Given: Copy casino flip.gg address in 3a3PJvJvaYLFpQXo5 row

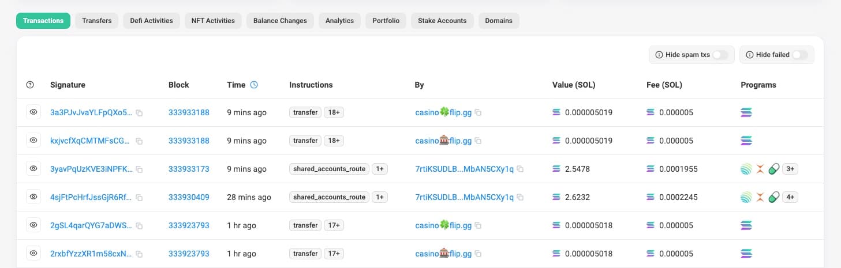Looking at the screenshot, I should 478,113.
